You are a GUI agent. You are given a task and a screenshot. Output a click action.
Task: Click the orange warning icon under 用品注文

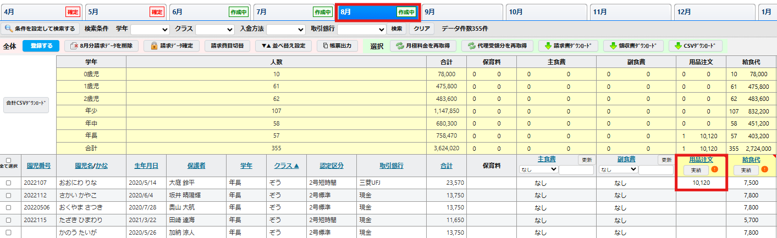[x=715, y=170]
